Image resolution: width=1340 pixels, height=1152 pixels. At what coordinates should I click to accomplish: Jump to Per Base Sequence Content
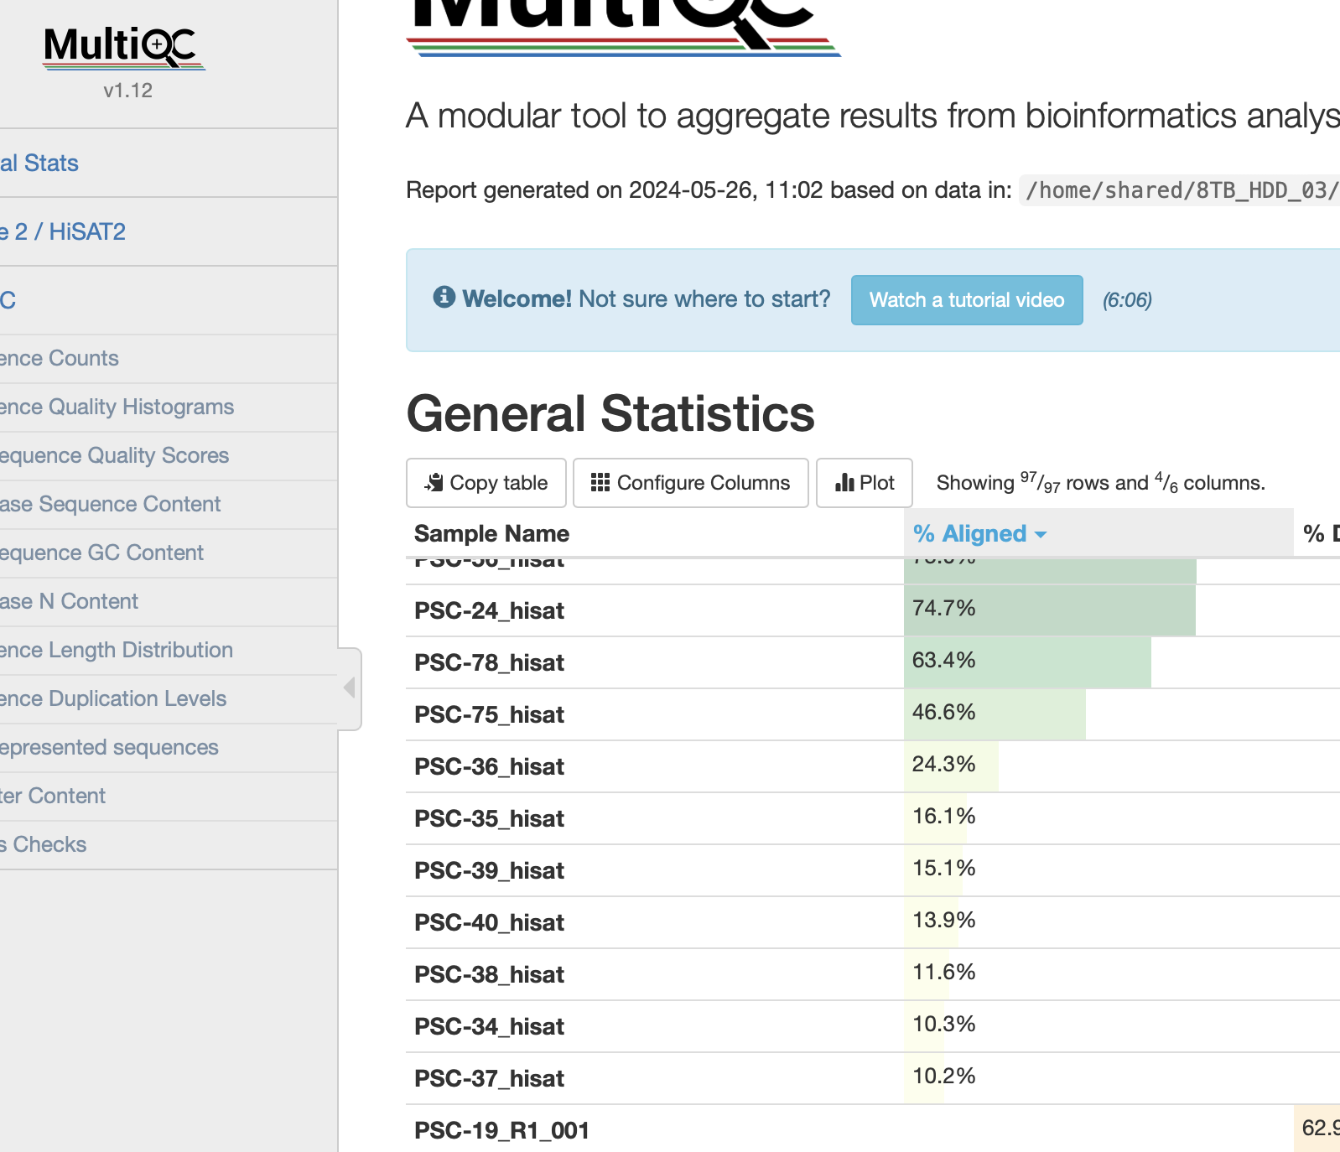pyautogui.click(x=111, y=504)
